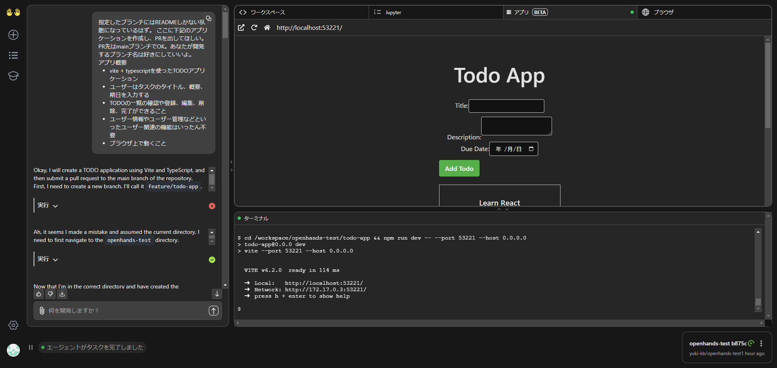Open the page in a new browser tab

pyautogui.click(x=241, y=27)
